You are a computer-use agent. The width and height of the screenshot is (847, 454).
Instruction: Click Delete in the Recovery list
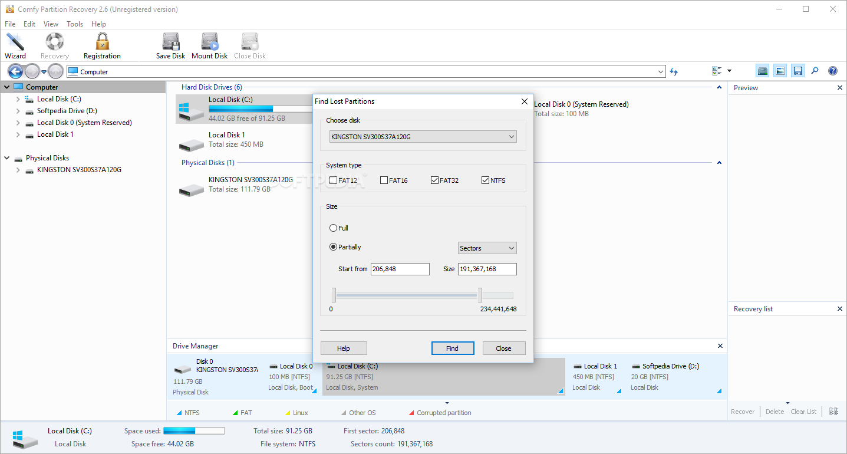[x=775, y=412]
